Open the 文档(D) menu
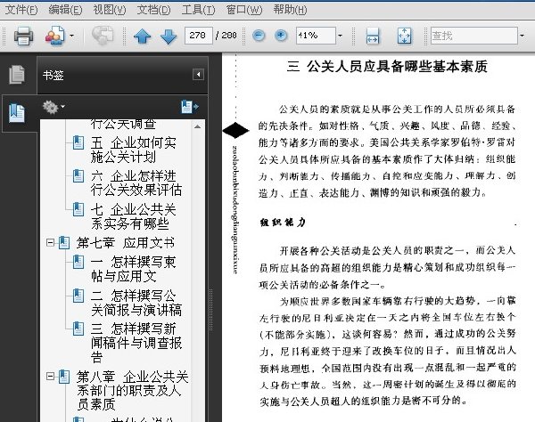The height and width of the screenshot is (422, 535). point(153,10)
